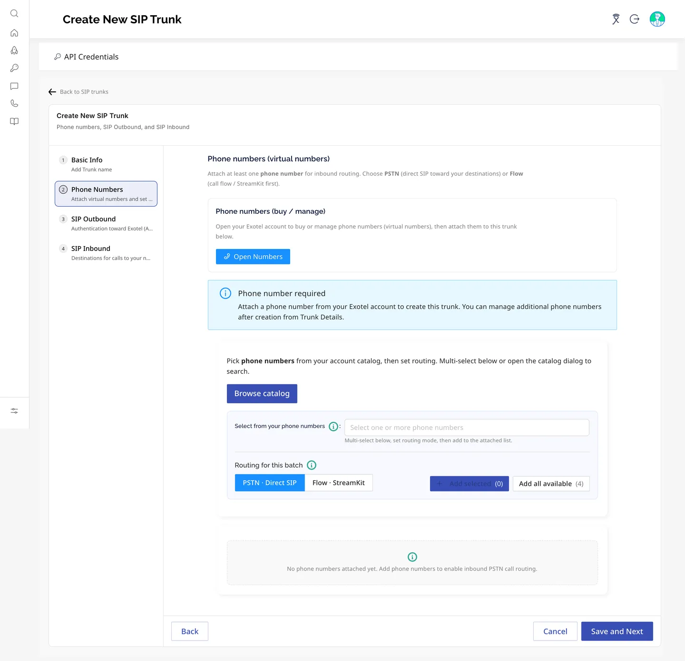
Task: Click the search icon in the sidebar
Action: (x=14, y=14)
